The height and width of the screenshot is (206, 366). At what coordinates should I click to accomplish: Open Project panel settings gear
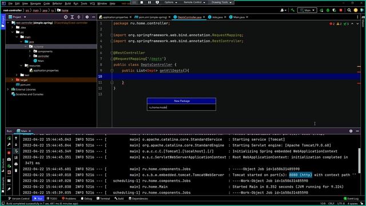click(87, 17)
